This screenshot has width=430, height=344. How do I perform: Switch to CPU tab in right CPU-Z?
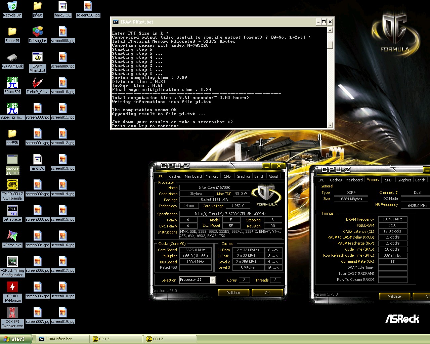click(x=321, y=180)
